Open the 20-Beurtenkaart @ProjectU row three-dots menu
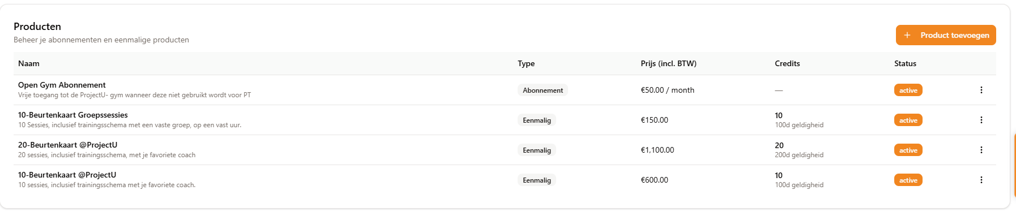This screenshot has width=1016, height=216. click(981, 150)
